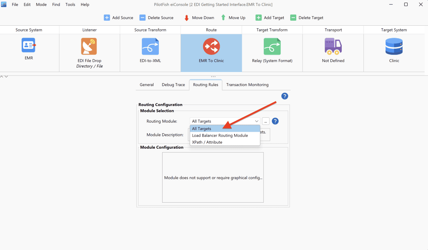
Task: Click the Routing Configuration heading
Action: click(x=160, y=105)
